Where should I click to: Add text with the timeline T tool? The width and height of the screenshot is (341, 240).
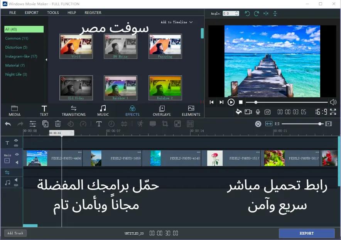[99, 124]
